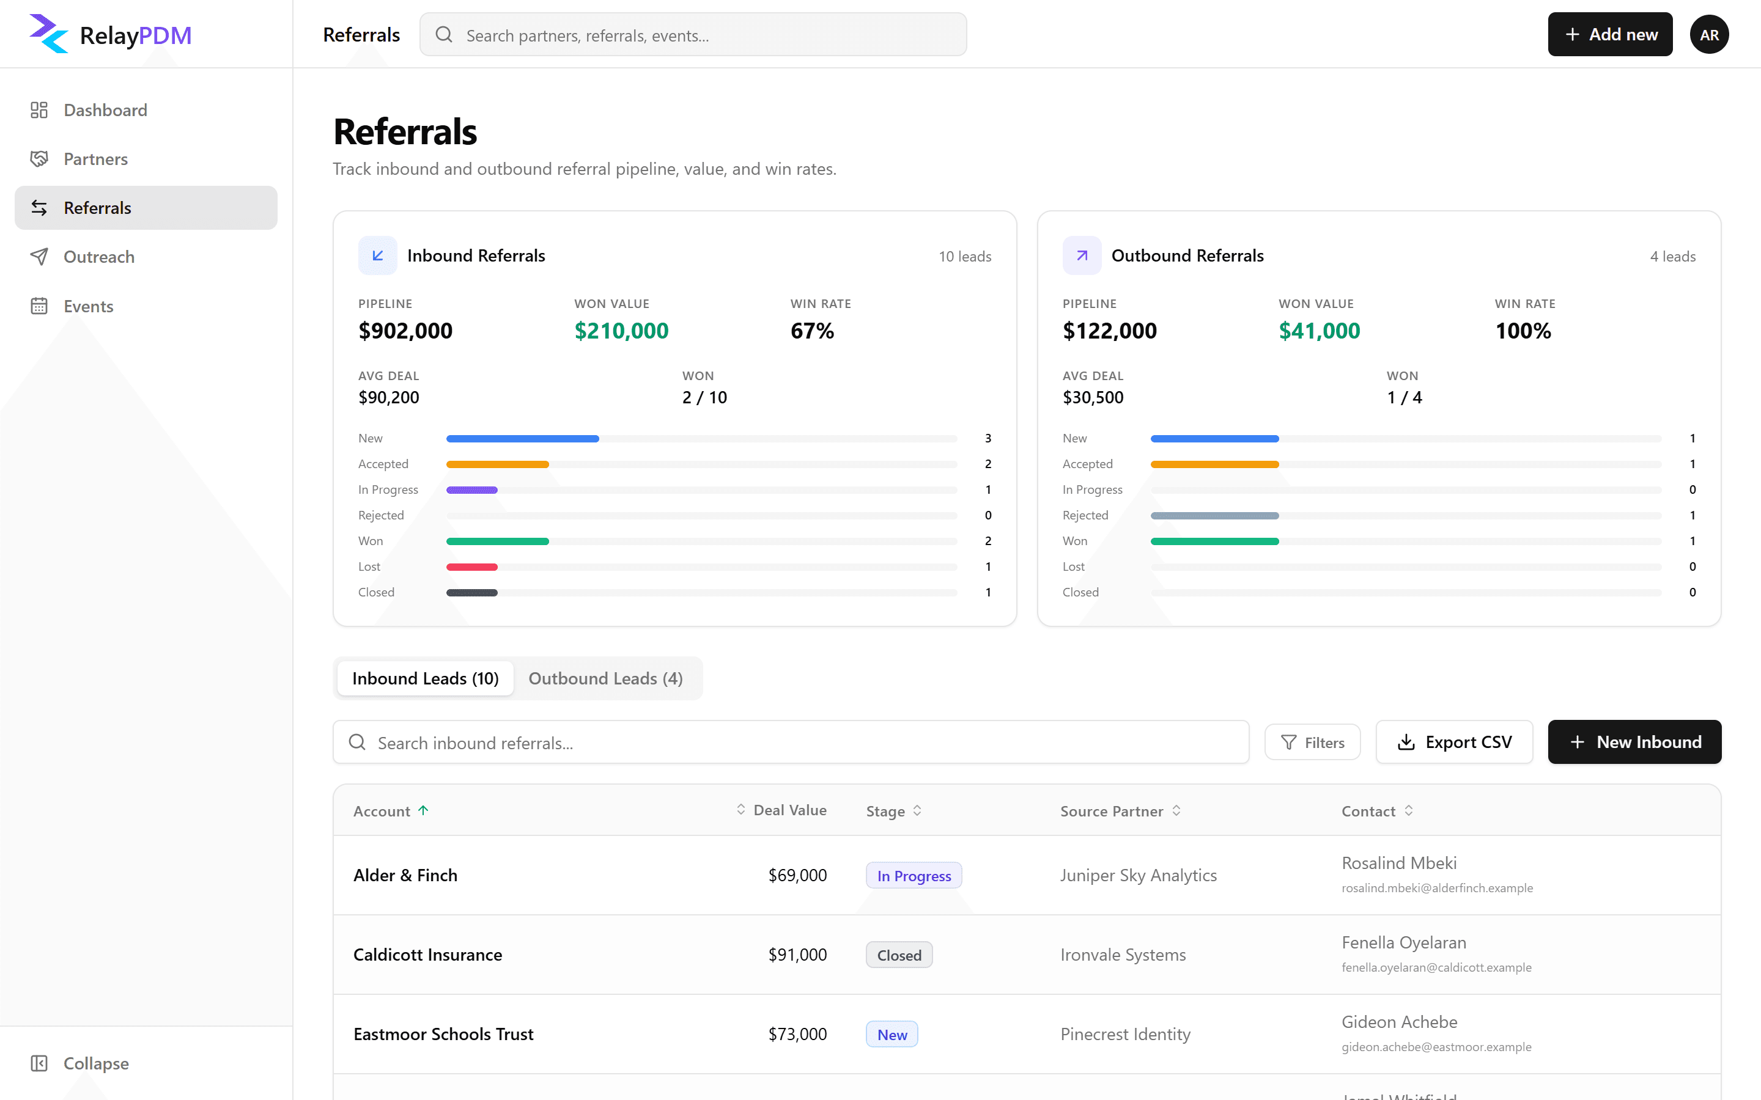Click the Inbound New progress bar
The height and width of the screenshot is (1100, 1761).
[701, 438]
